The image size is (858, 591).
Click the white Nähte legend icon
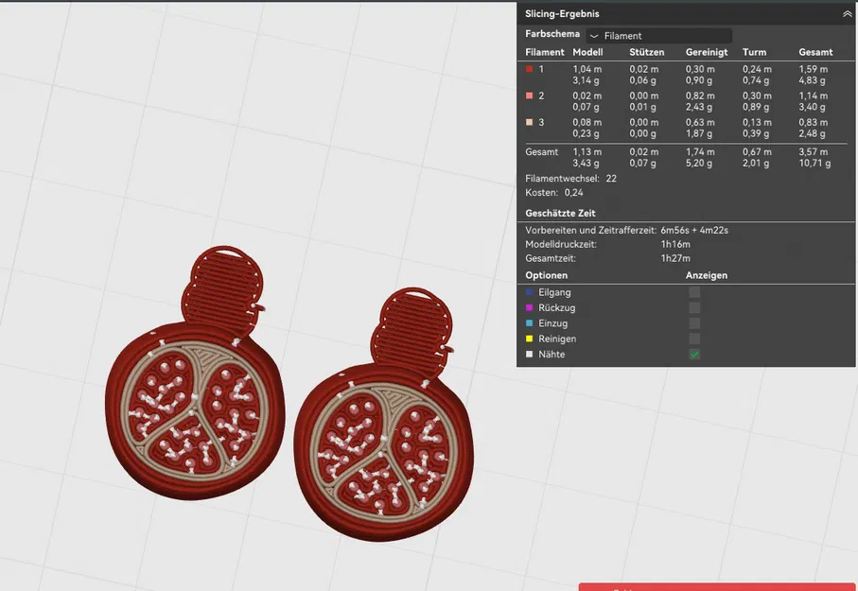coord(531,354)
